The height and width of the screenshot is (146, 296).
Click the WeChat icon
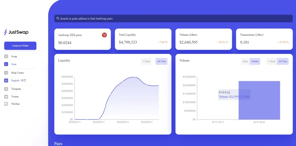click(6, 104)
